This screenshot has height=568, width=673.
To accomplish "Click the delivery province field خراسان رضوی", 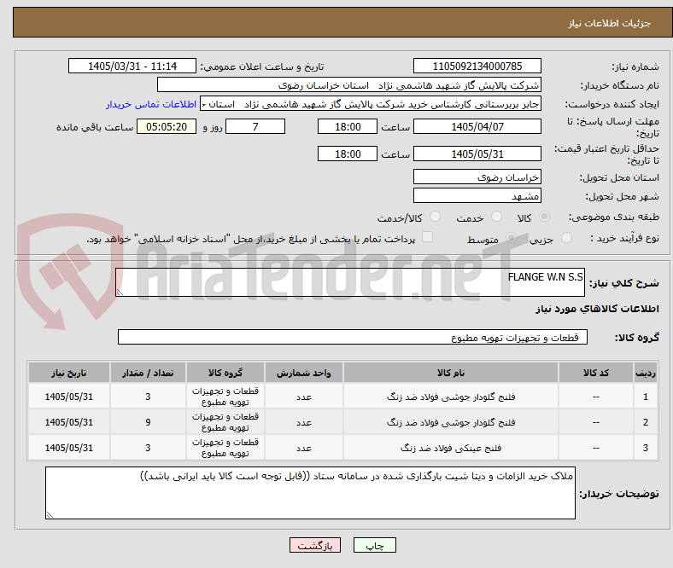I will [477, 177].
